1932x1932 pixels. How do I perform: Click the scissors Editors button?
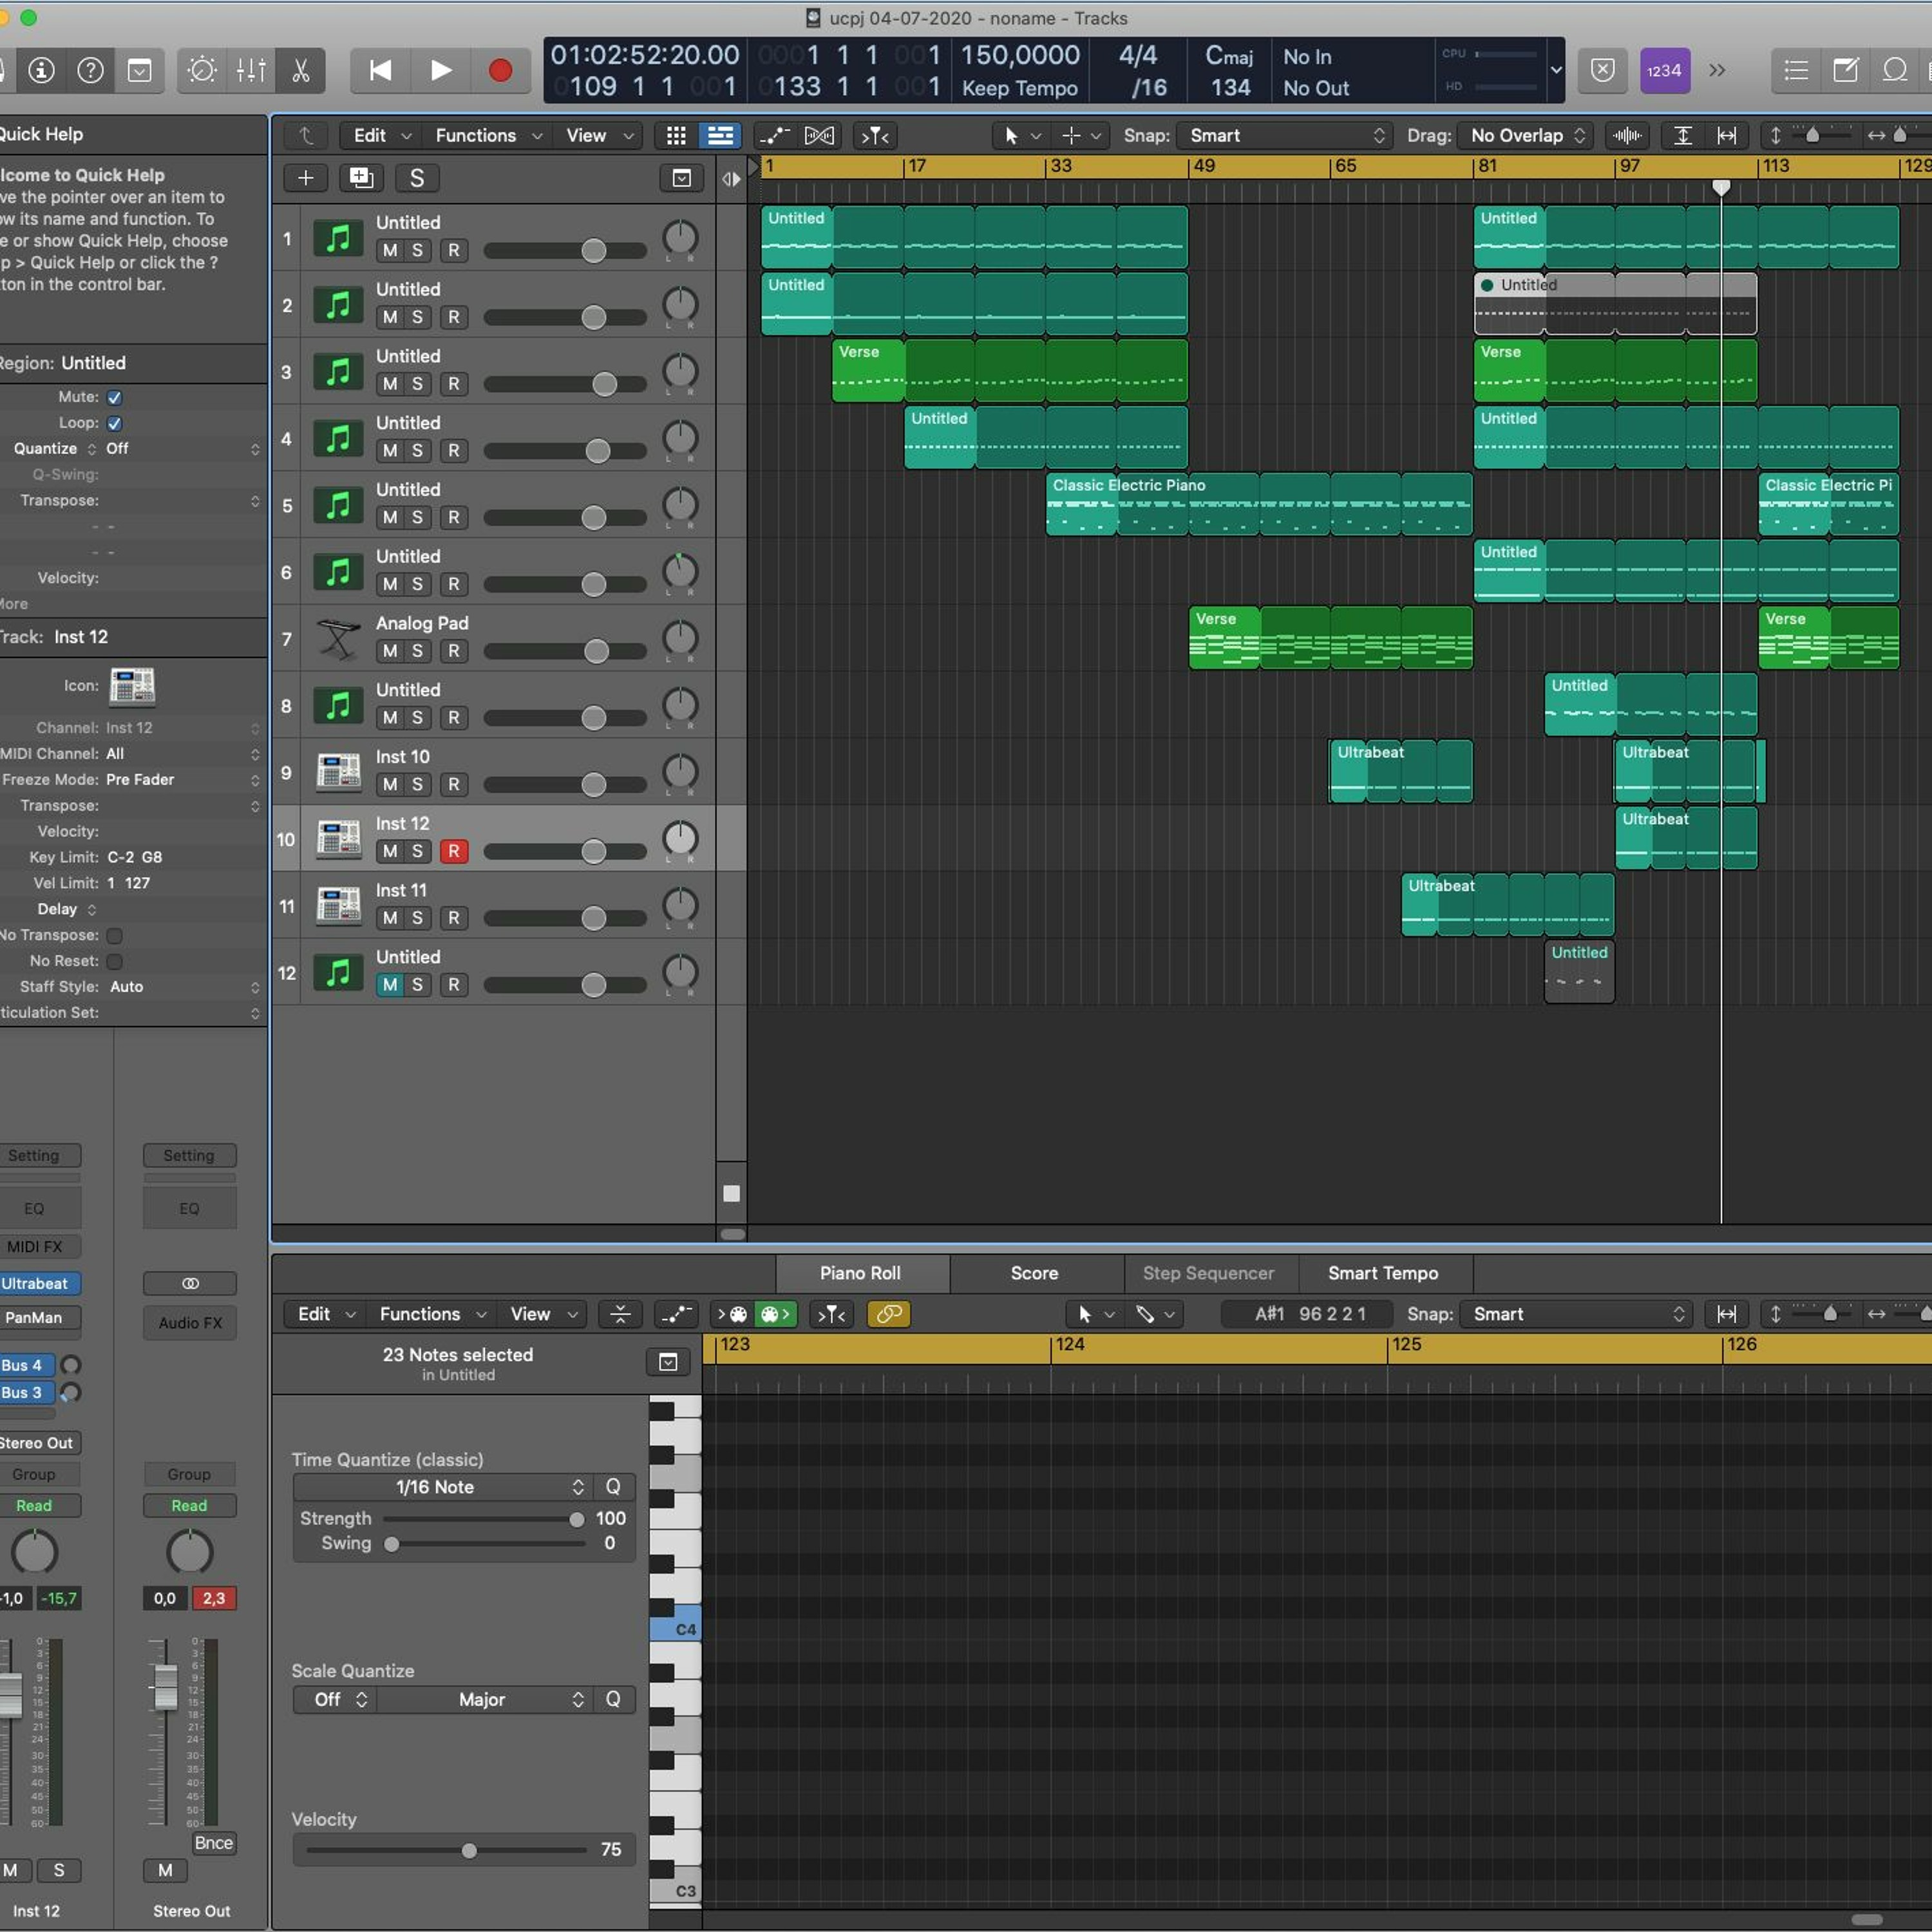300,70
